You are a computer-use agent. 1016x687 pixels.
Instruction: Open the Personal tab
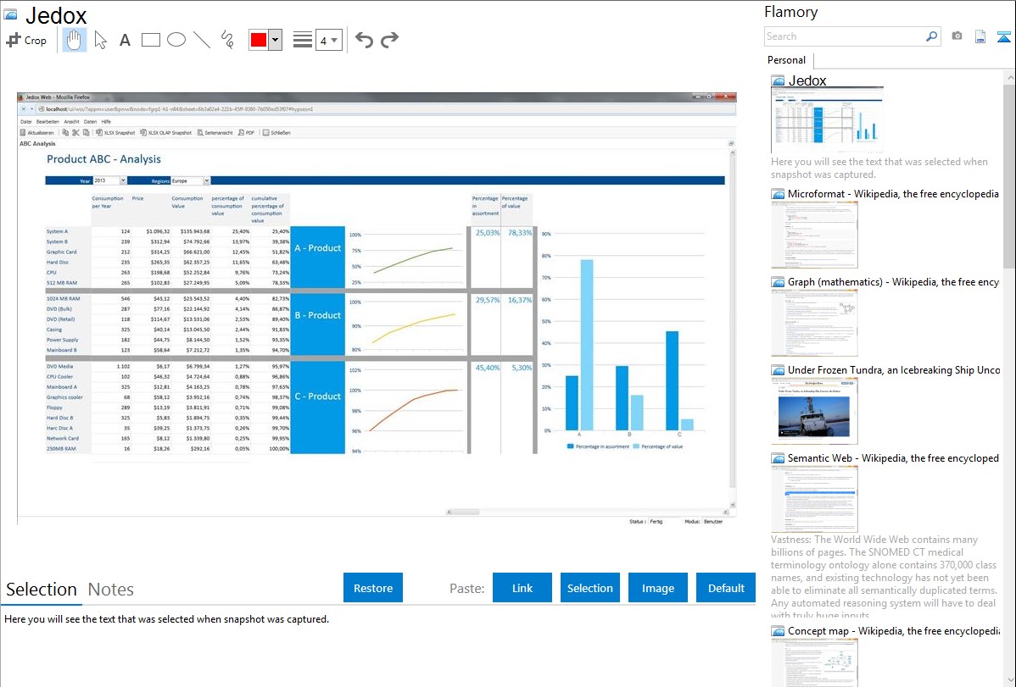click(786, 60)
